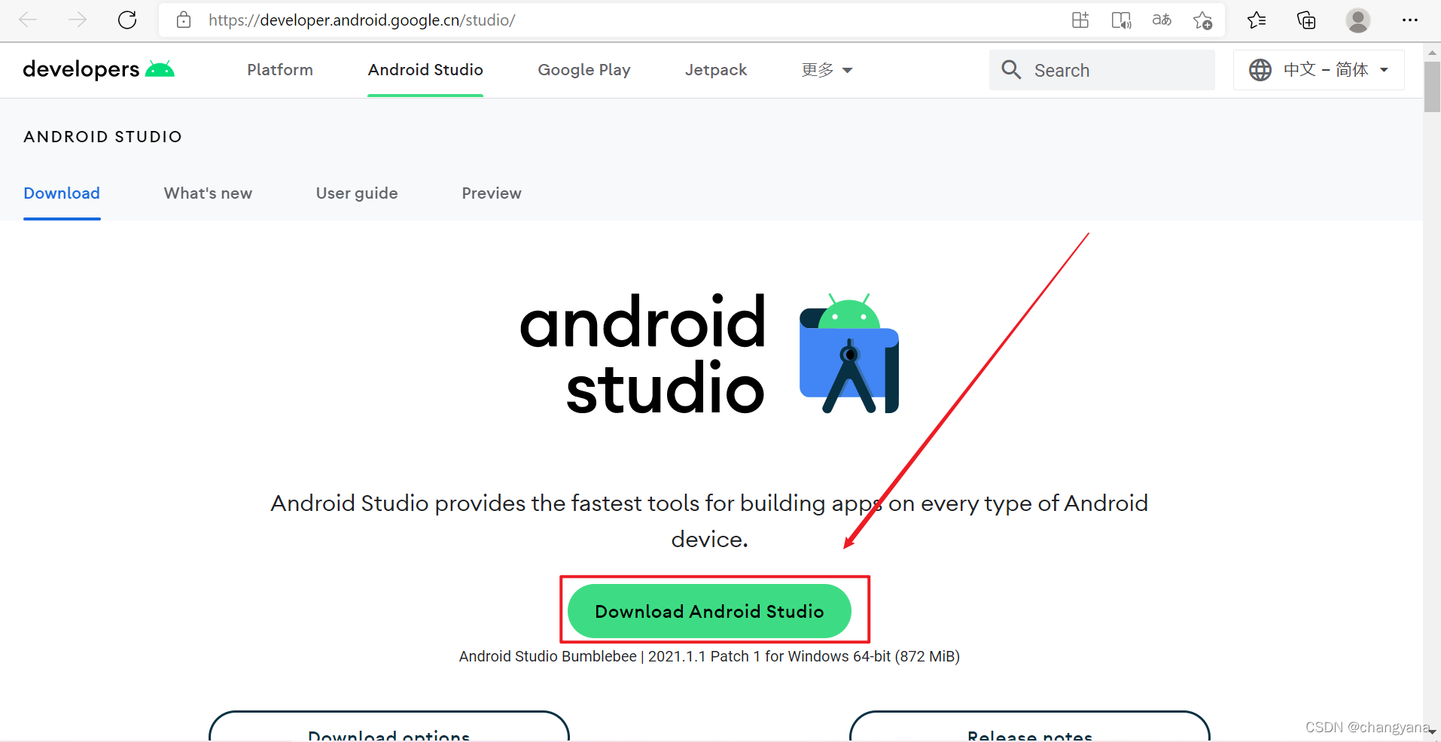Click the Download Android Studio button
Image resolution: width=1441 pixels, height=742 pixels.
coord(709,611)
